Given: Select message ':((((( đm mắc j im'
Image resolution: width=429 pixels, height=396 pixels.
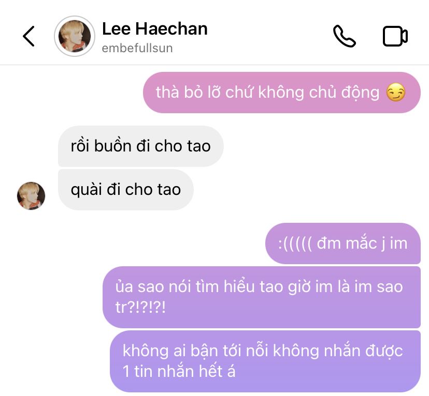Looking at the screenshot, I should click(x=342, y=243).
